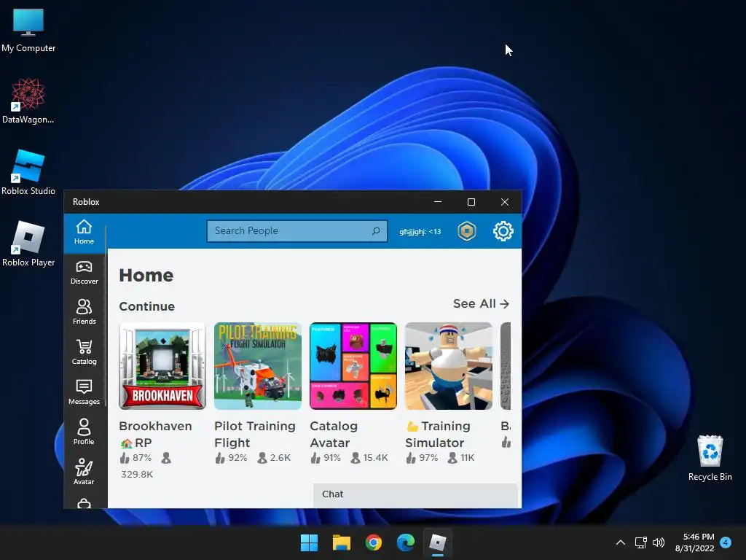Click the 91% rating on Catalog Avatar
The width and height of the screenshot is (746, 560).
pos(326,458)
